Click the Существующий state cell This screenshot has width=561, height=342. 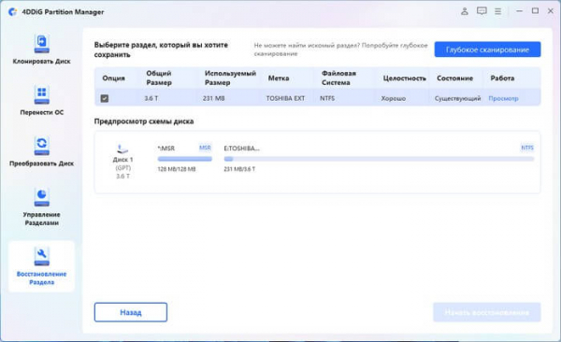pyautogui.click(x=457, y=98)
